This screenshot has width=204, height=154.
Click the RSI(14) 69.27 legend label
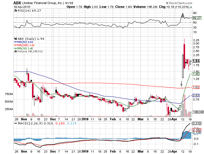29,11
